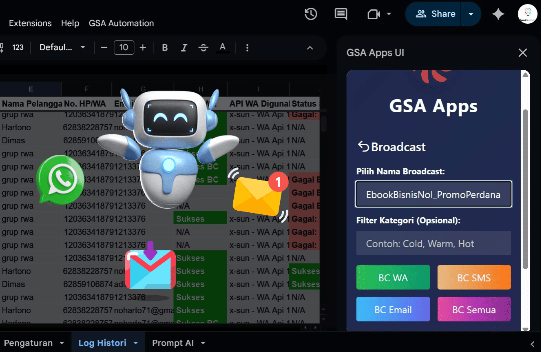Open the text color picker
The image size is (542, 352).
click(x=222, y=48)
